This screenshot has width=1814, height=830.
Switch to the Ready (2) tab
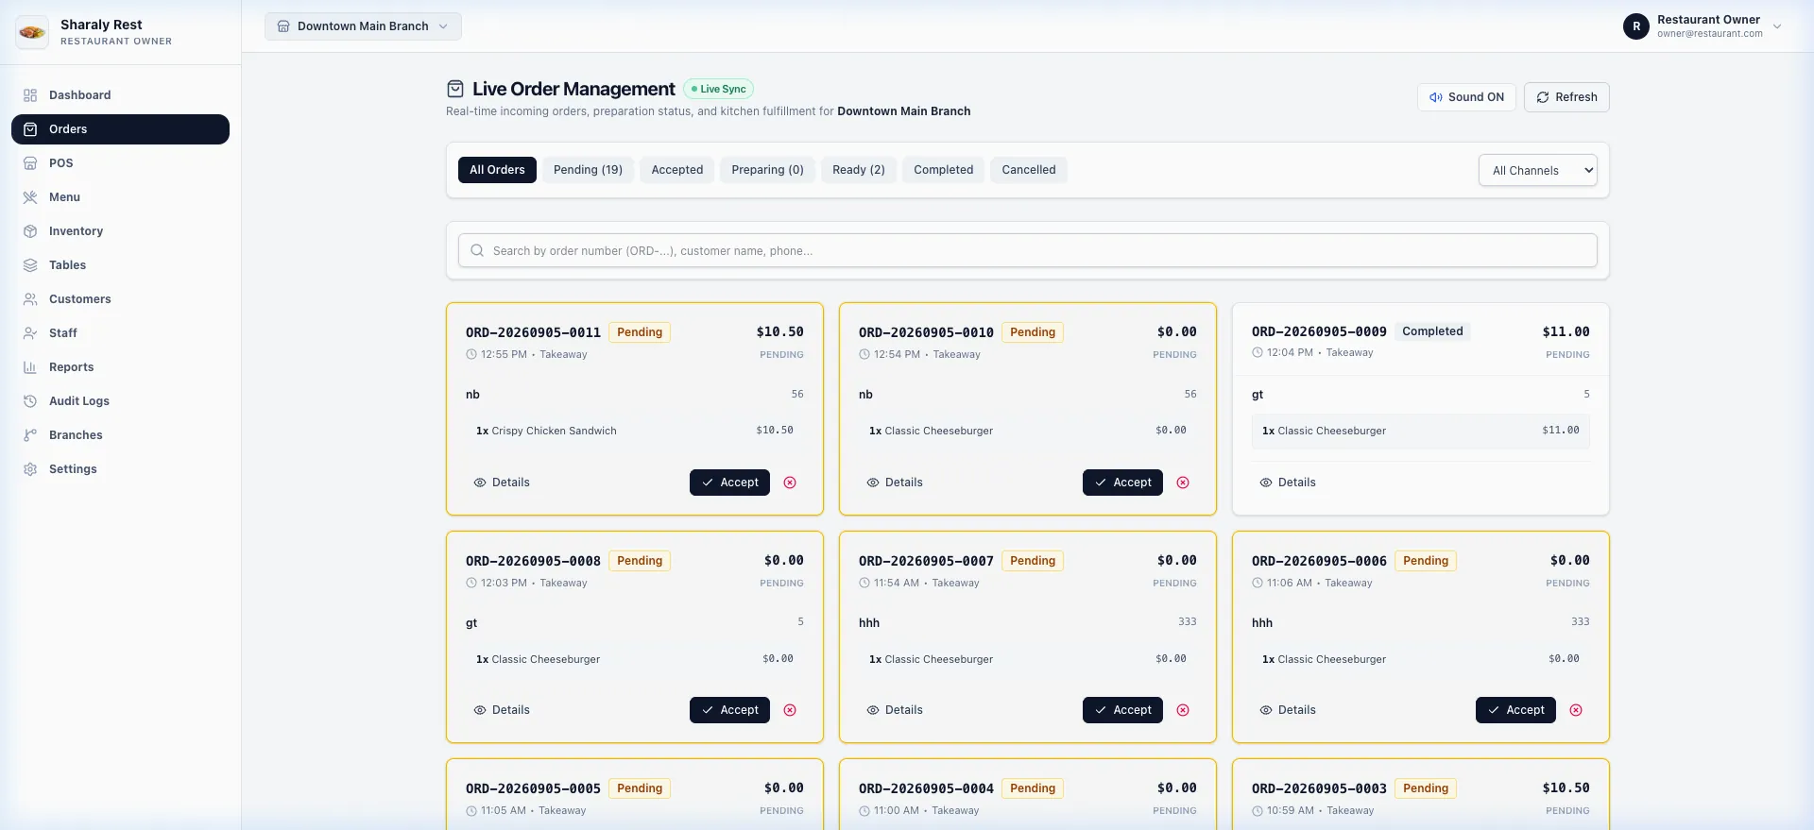coord(859,170)
